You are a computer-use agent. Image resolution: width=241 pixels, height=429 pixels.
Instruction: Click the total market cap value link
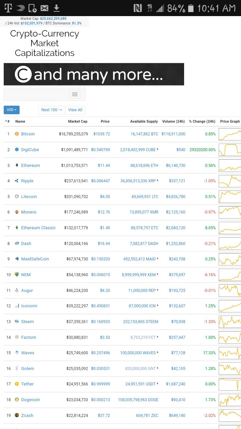53,18
